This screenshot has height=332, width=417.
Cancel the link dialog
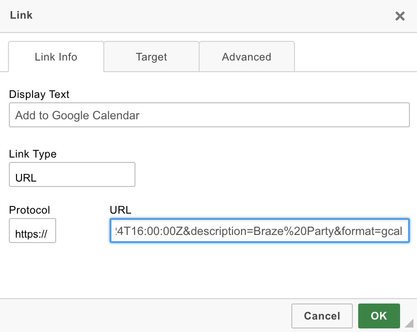point(322,316)
